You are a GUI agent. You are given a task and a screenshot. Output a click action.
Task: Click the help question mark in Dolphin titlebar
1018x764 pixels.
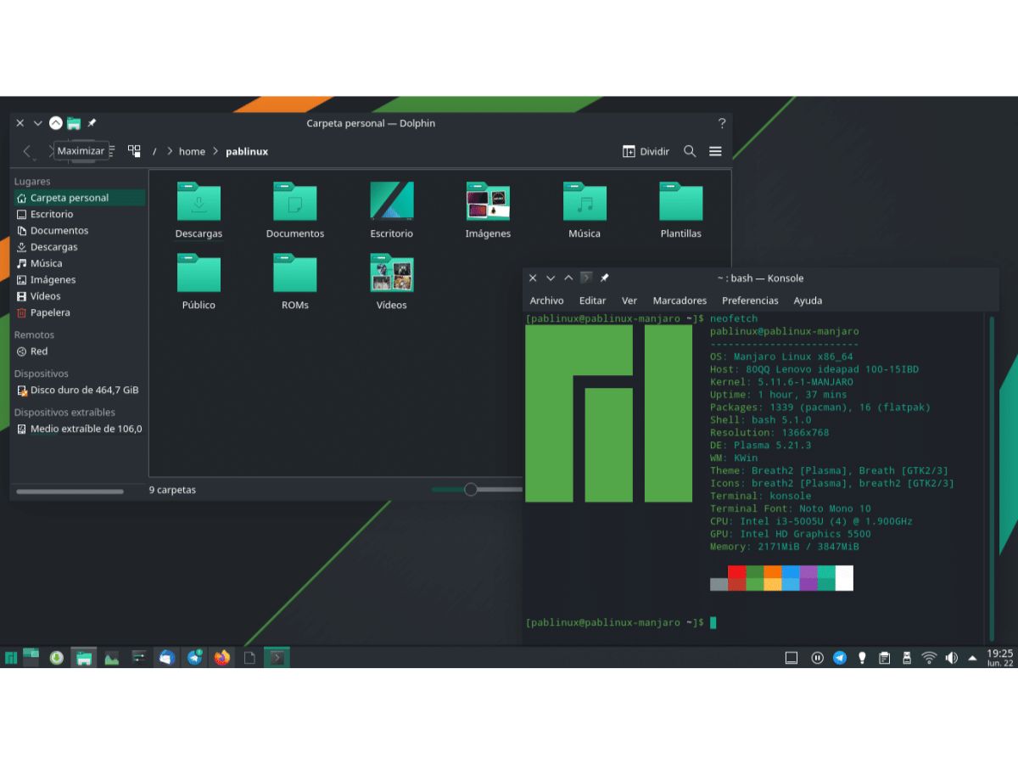722,123
